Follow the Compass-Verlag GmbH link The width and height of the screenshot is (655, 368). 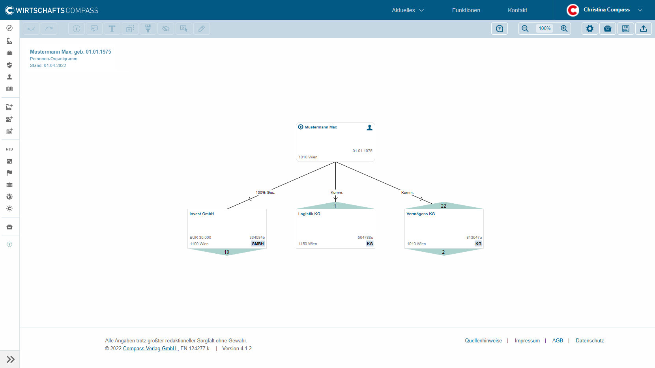150,348
